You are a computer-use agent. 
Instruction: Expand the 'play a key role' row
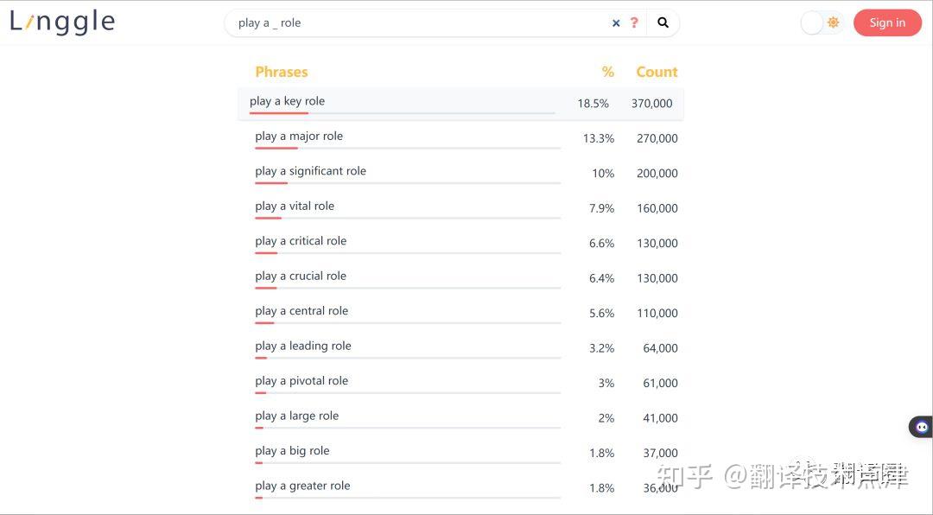[x=460, y=104]
